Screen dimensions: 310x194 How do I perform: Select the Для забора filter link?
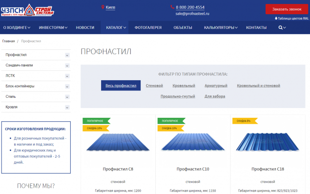(x=215, y=96)
